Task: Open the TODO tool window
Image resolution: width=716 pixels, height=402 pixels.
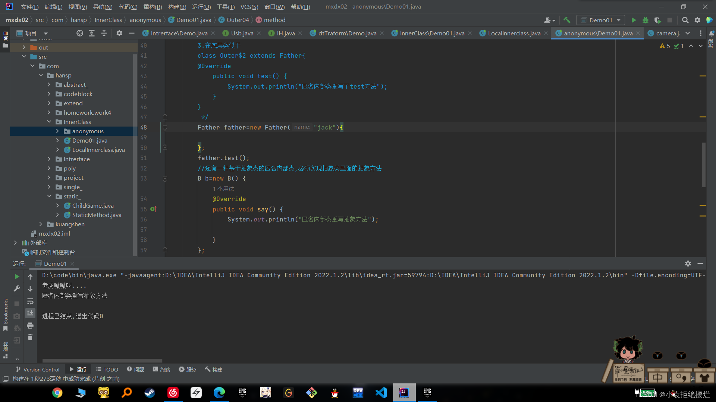Action: pyautogui.click(x=107, y=370)
